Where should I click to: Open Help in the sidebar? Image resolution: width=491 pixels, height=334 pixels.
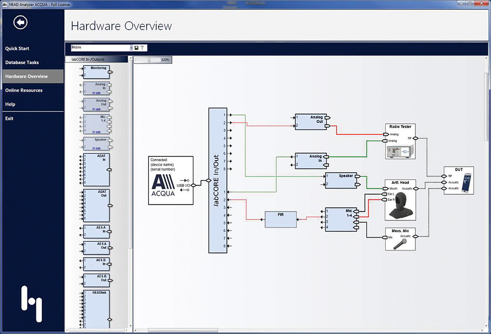pyautogui.click(x=10, y=104)
